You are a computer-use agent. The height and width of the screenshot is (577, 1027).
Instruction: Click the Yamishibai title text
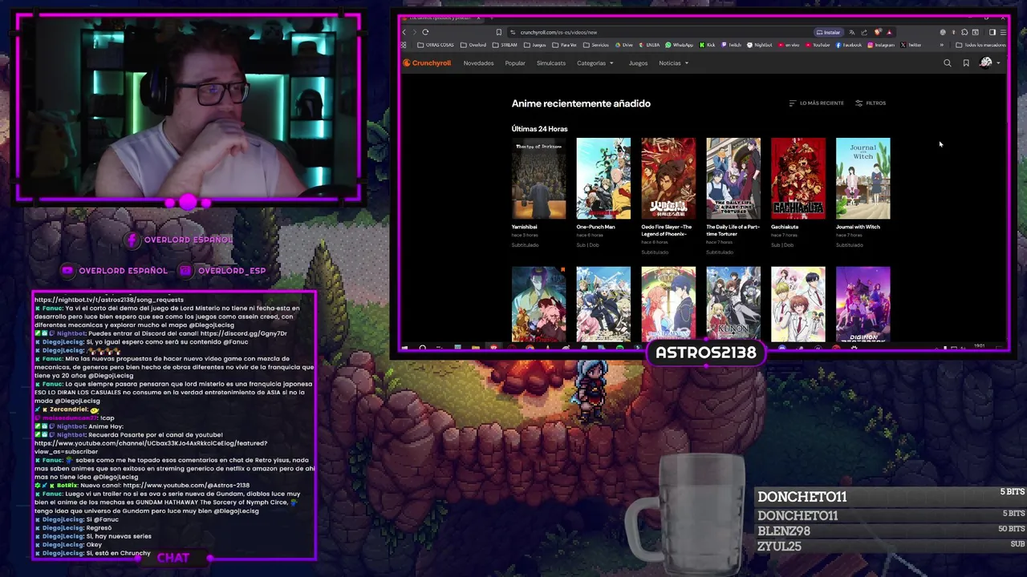pyautogui.click(x=525, y=227)
